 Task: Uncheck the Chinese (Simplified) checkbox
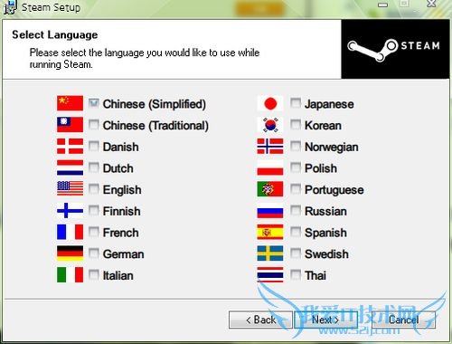pyautogui.click(x=94, y=103)
